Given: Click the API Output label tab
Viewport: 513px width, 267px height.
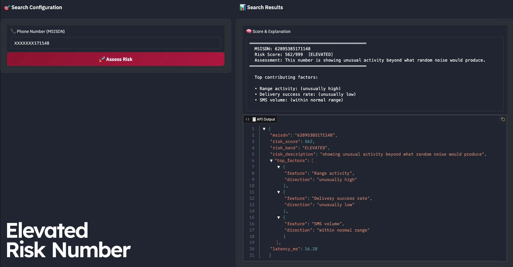Looking at the screenshot, I should pyautogui.click(x=264, y=119).
